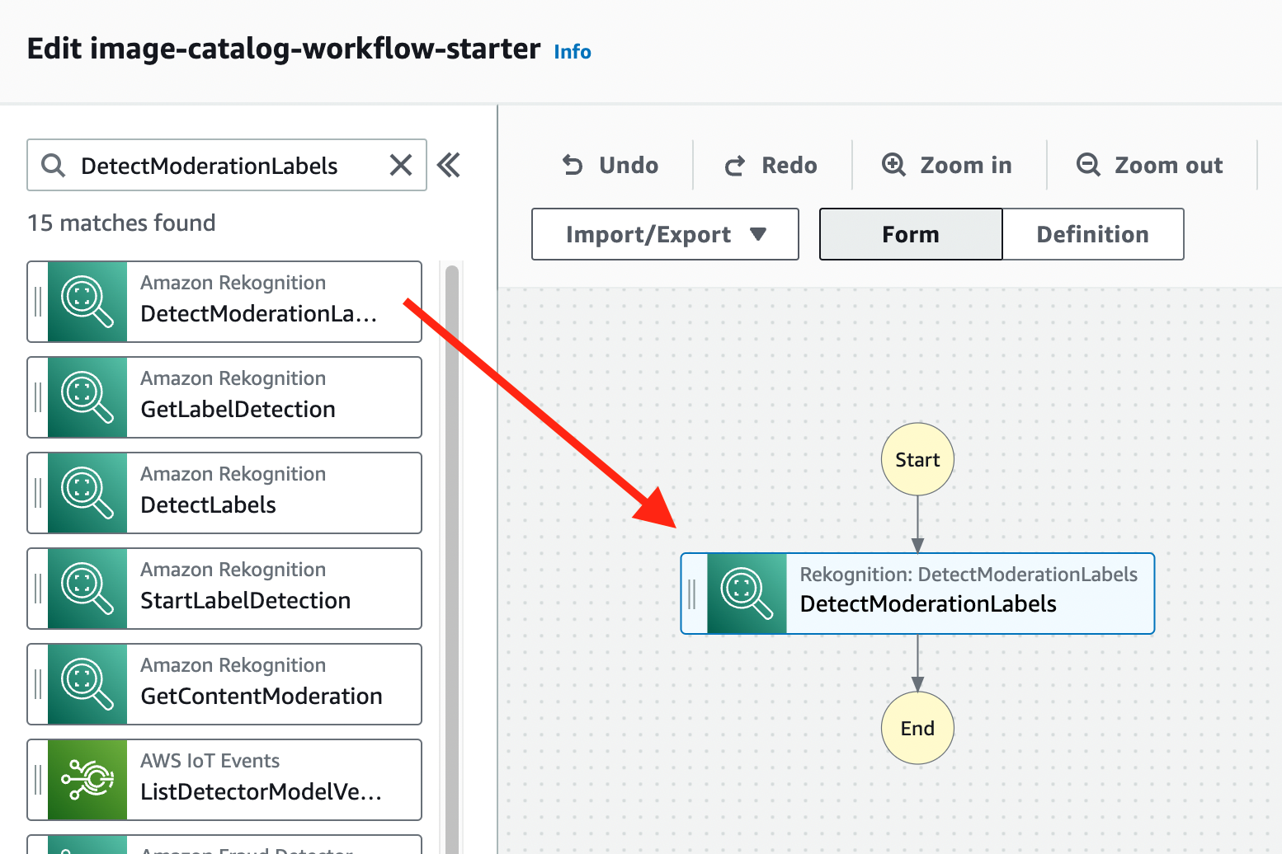Click the drag handle of the GetLabelDetection card
The image size is (1282, 854).
[x=38, y=397]
